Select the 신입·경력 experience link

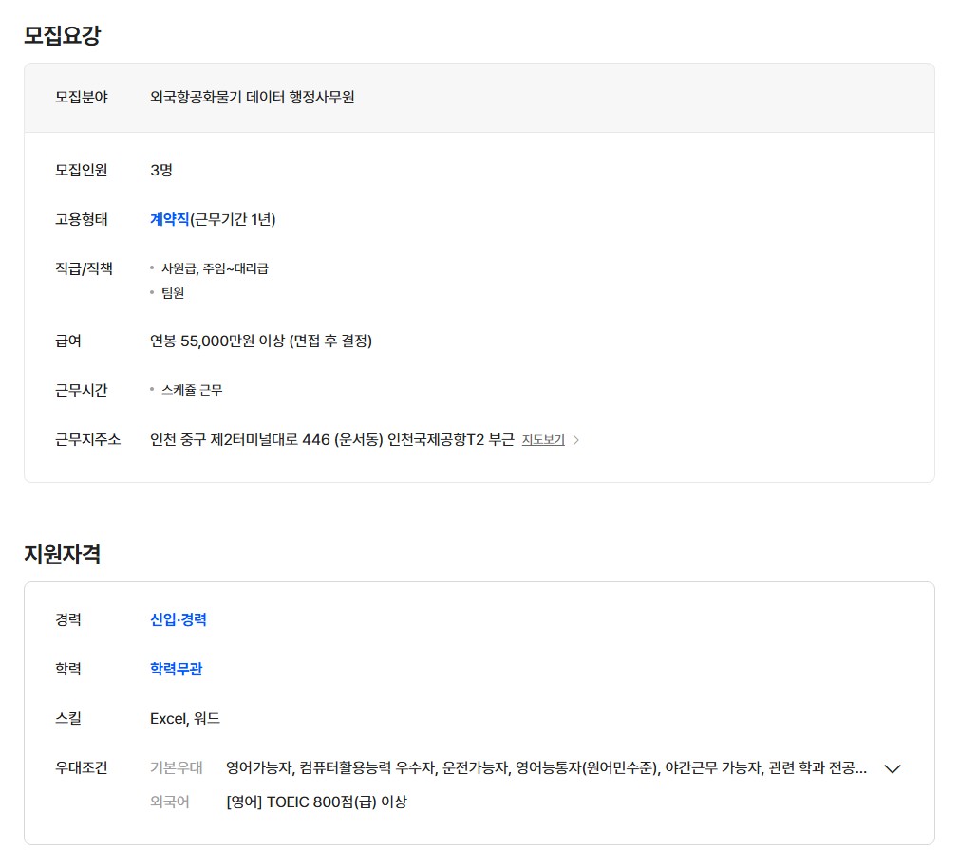tap(179, 619)
